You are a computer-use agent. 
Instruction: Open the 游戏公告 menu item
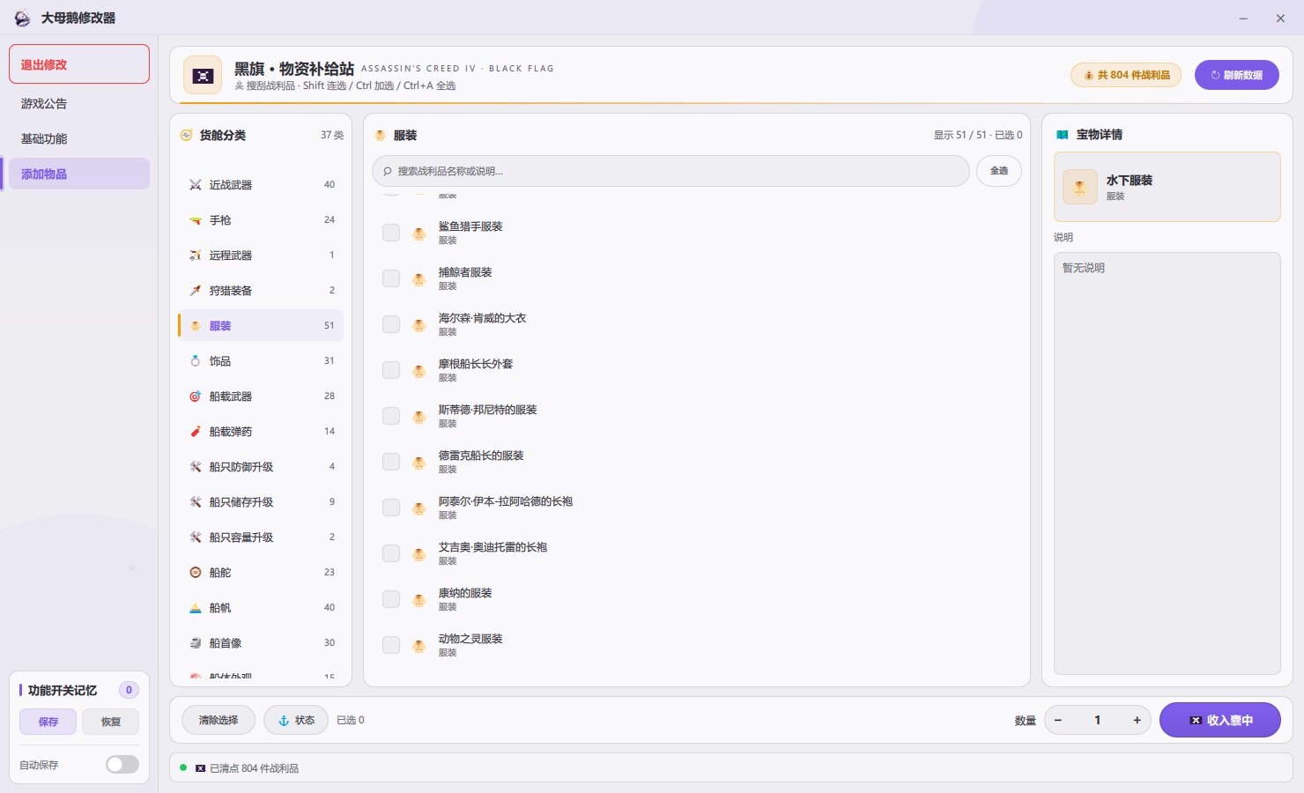tap(79, 104)
